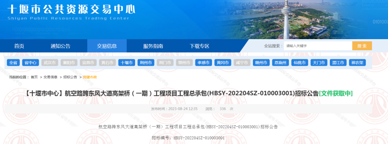Click the 招标编号：HBSY-202204SZ-010003001 line
The width and height of the screenshot is (388, 144).
click(x=188, y=138)
